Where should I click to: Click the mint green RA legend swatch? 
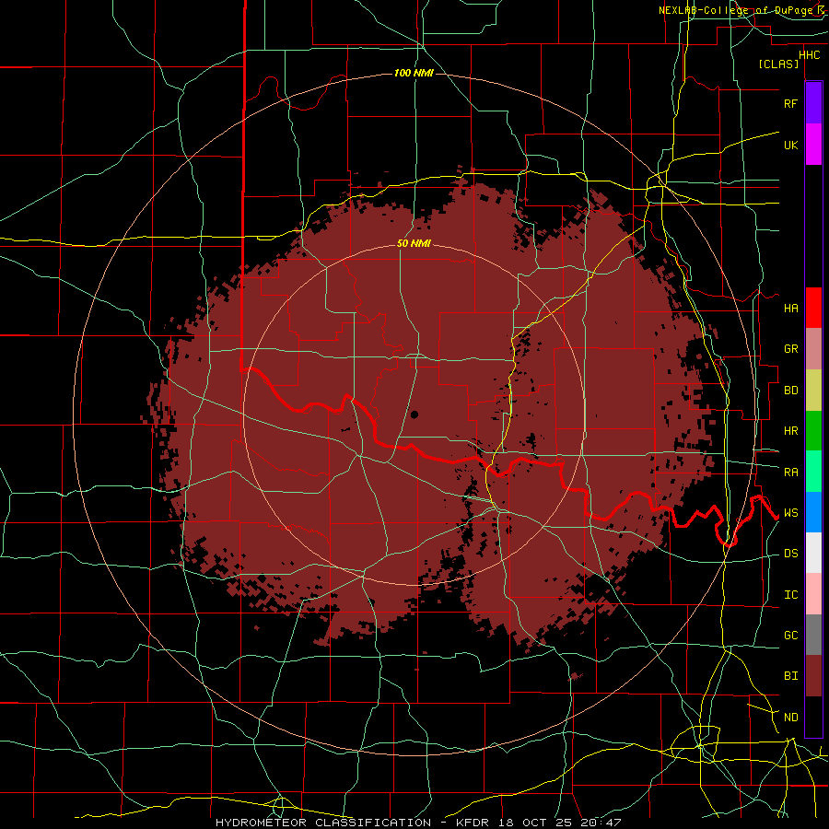pos(813,472)
